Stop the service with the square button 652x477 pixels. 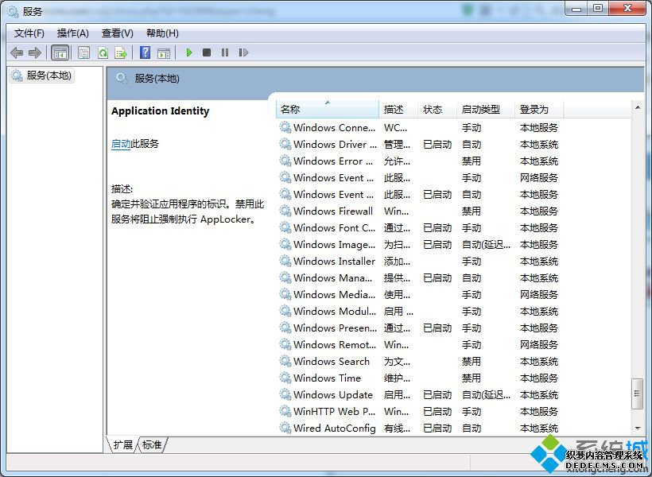[207, 52]
